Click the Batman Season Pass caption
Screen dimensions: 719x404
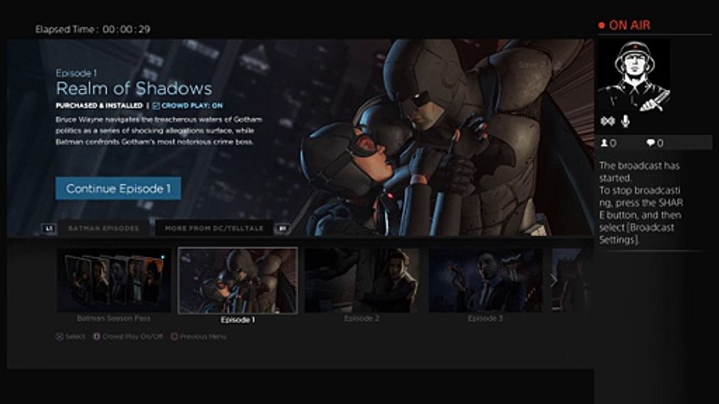pyautogui.click(x=114, y=318)
